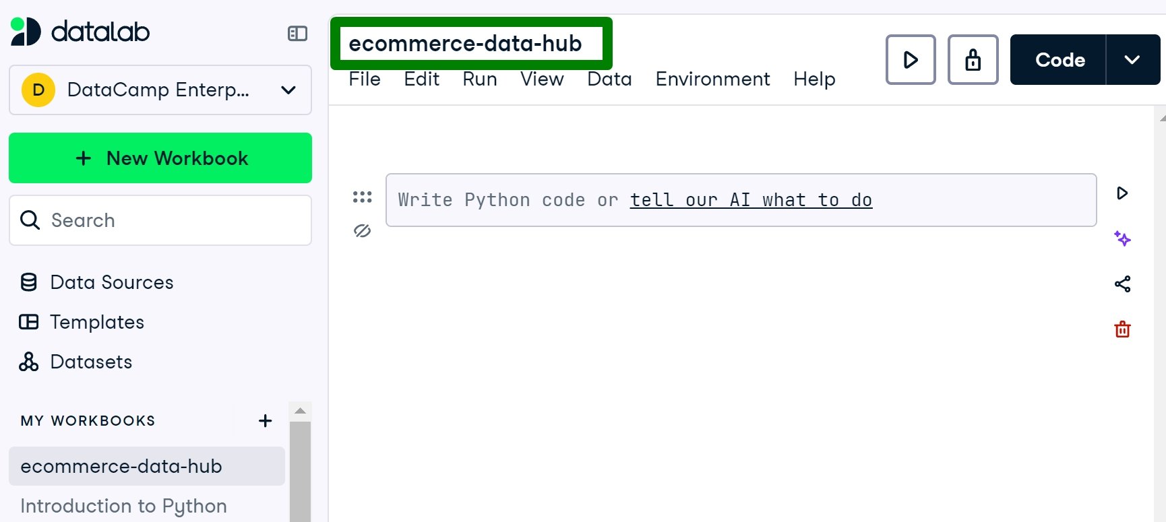Click the workbooks list scrollbar
The height and width of the screenshot is (522, 1166).
click(301, 471)
